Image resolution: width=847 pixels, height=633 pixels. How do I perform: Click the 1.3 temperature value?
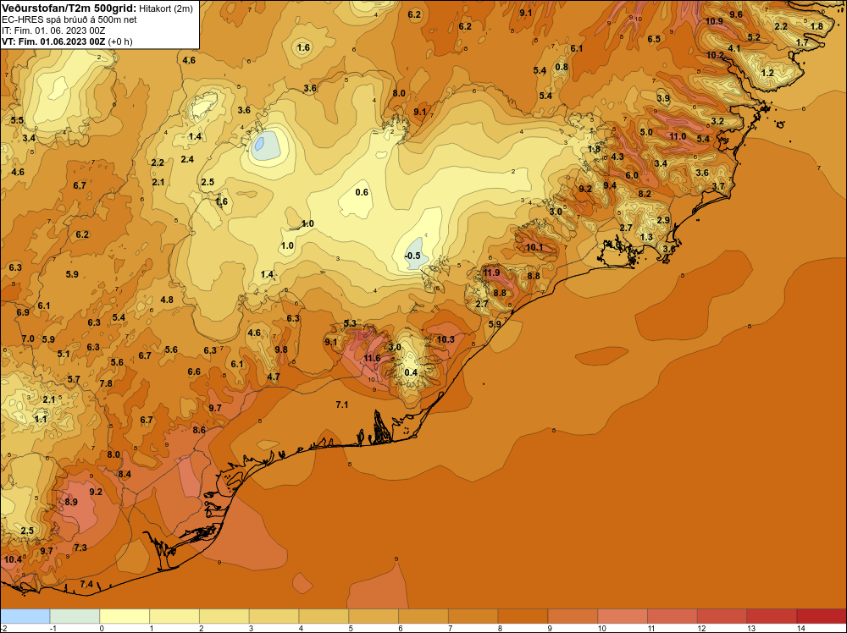coord(646,237)
